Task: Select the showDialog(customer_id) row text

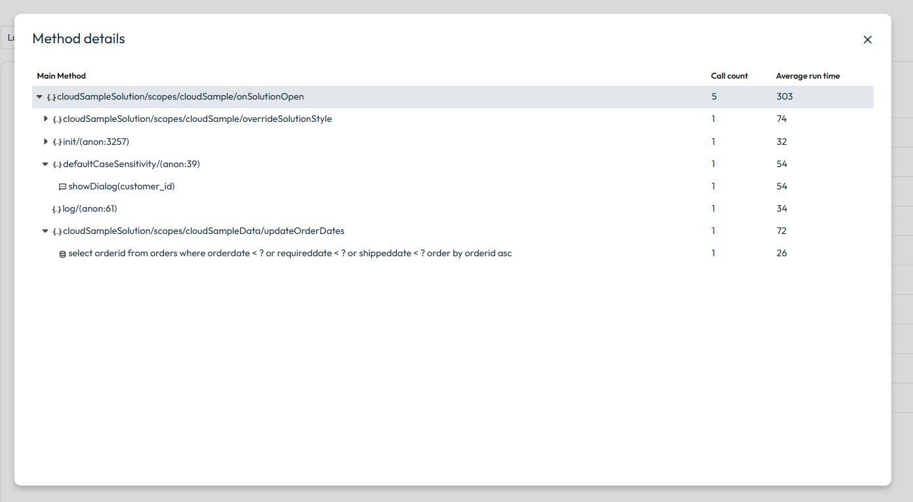Action: [x=121, y=186]
